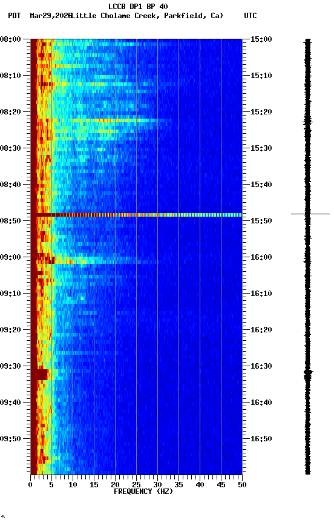The height and width of the screenshot is (523, 334).
Task: Click the 09:00 PDT time label
Action: click(x=10, y=257)
